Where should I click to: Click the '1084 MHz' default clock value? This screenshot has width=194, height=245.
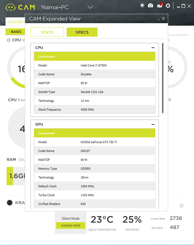(x=87, y=186)
